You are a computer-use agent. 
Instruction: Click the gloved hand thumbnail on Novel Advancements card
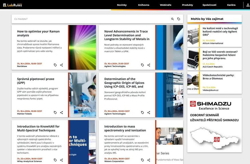170,48
